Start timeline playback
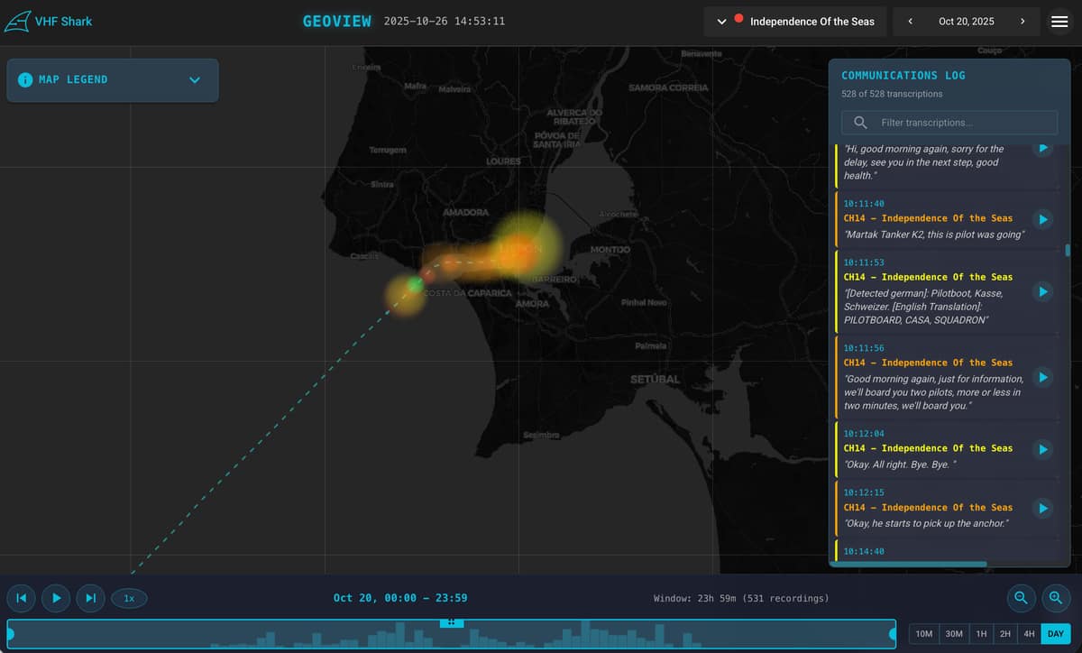The width and height of the screenshot is (1082, 653). click(x=56, y=597)
